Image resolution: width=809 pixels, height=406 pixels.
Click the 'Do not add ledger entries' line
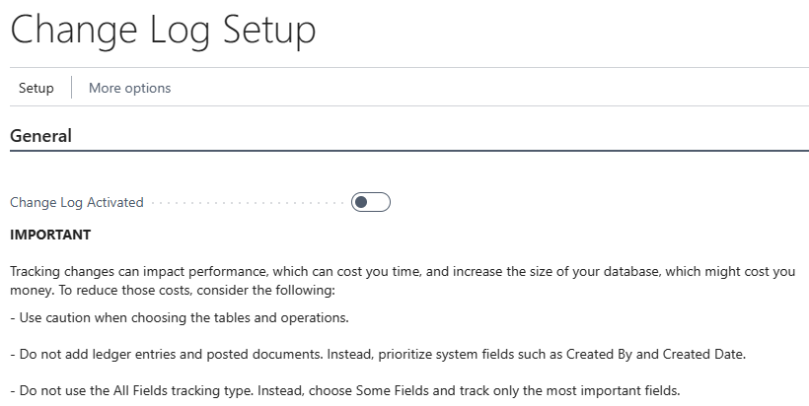point(373,354)
